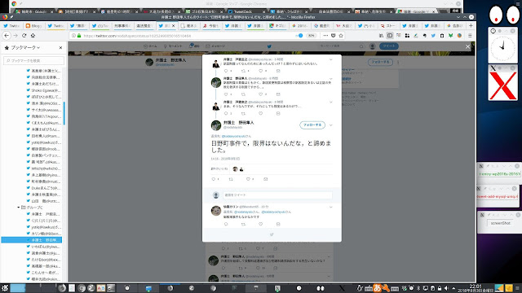Open Twitter Moments nav item
522x293 pixels.
(173, 46)
